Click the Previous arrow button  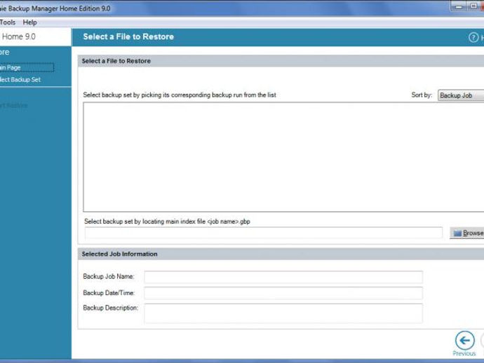click(x=464, y=341)
